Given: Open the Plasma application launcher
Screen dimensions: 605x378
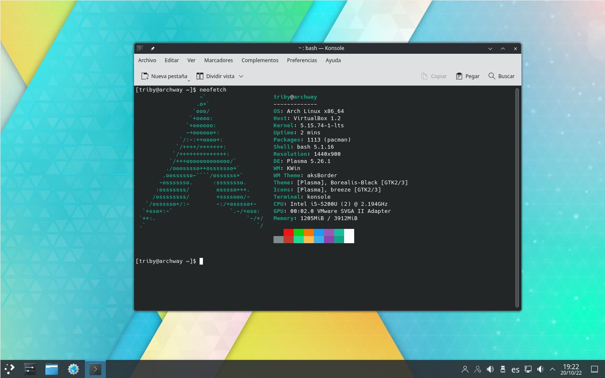Looking at the screenshot, I should (x=10, y=369).
